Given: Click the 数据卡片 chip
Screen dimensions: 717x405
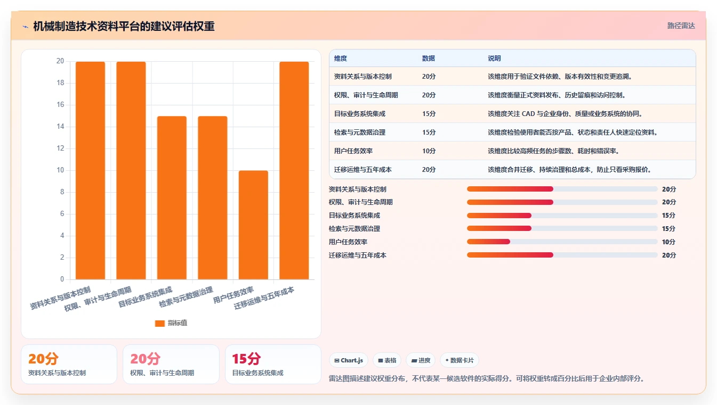Looking at the screenshot, I should 459,360.
